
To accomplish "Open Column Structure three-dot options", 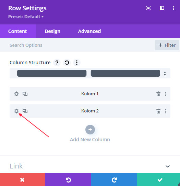I will pos(77,63).
